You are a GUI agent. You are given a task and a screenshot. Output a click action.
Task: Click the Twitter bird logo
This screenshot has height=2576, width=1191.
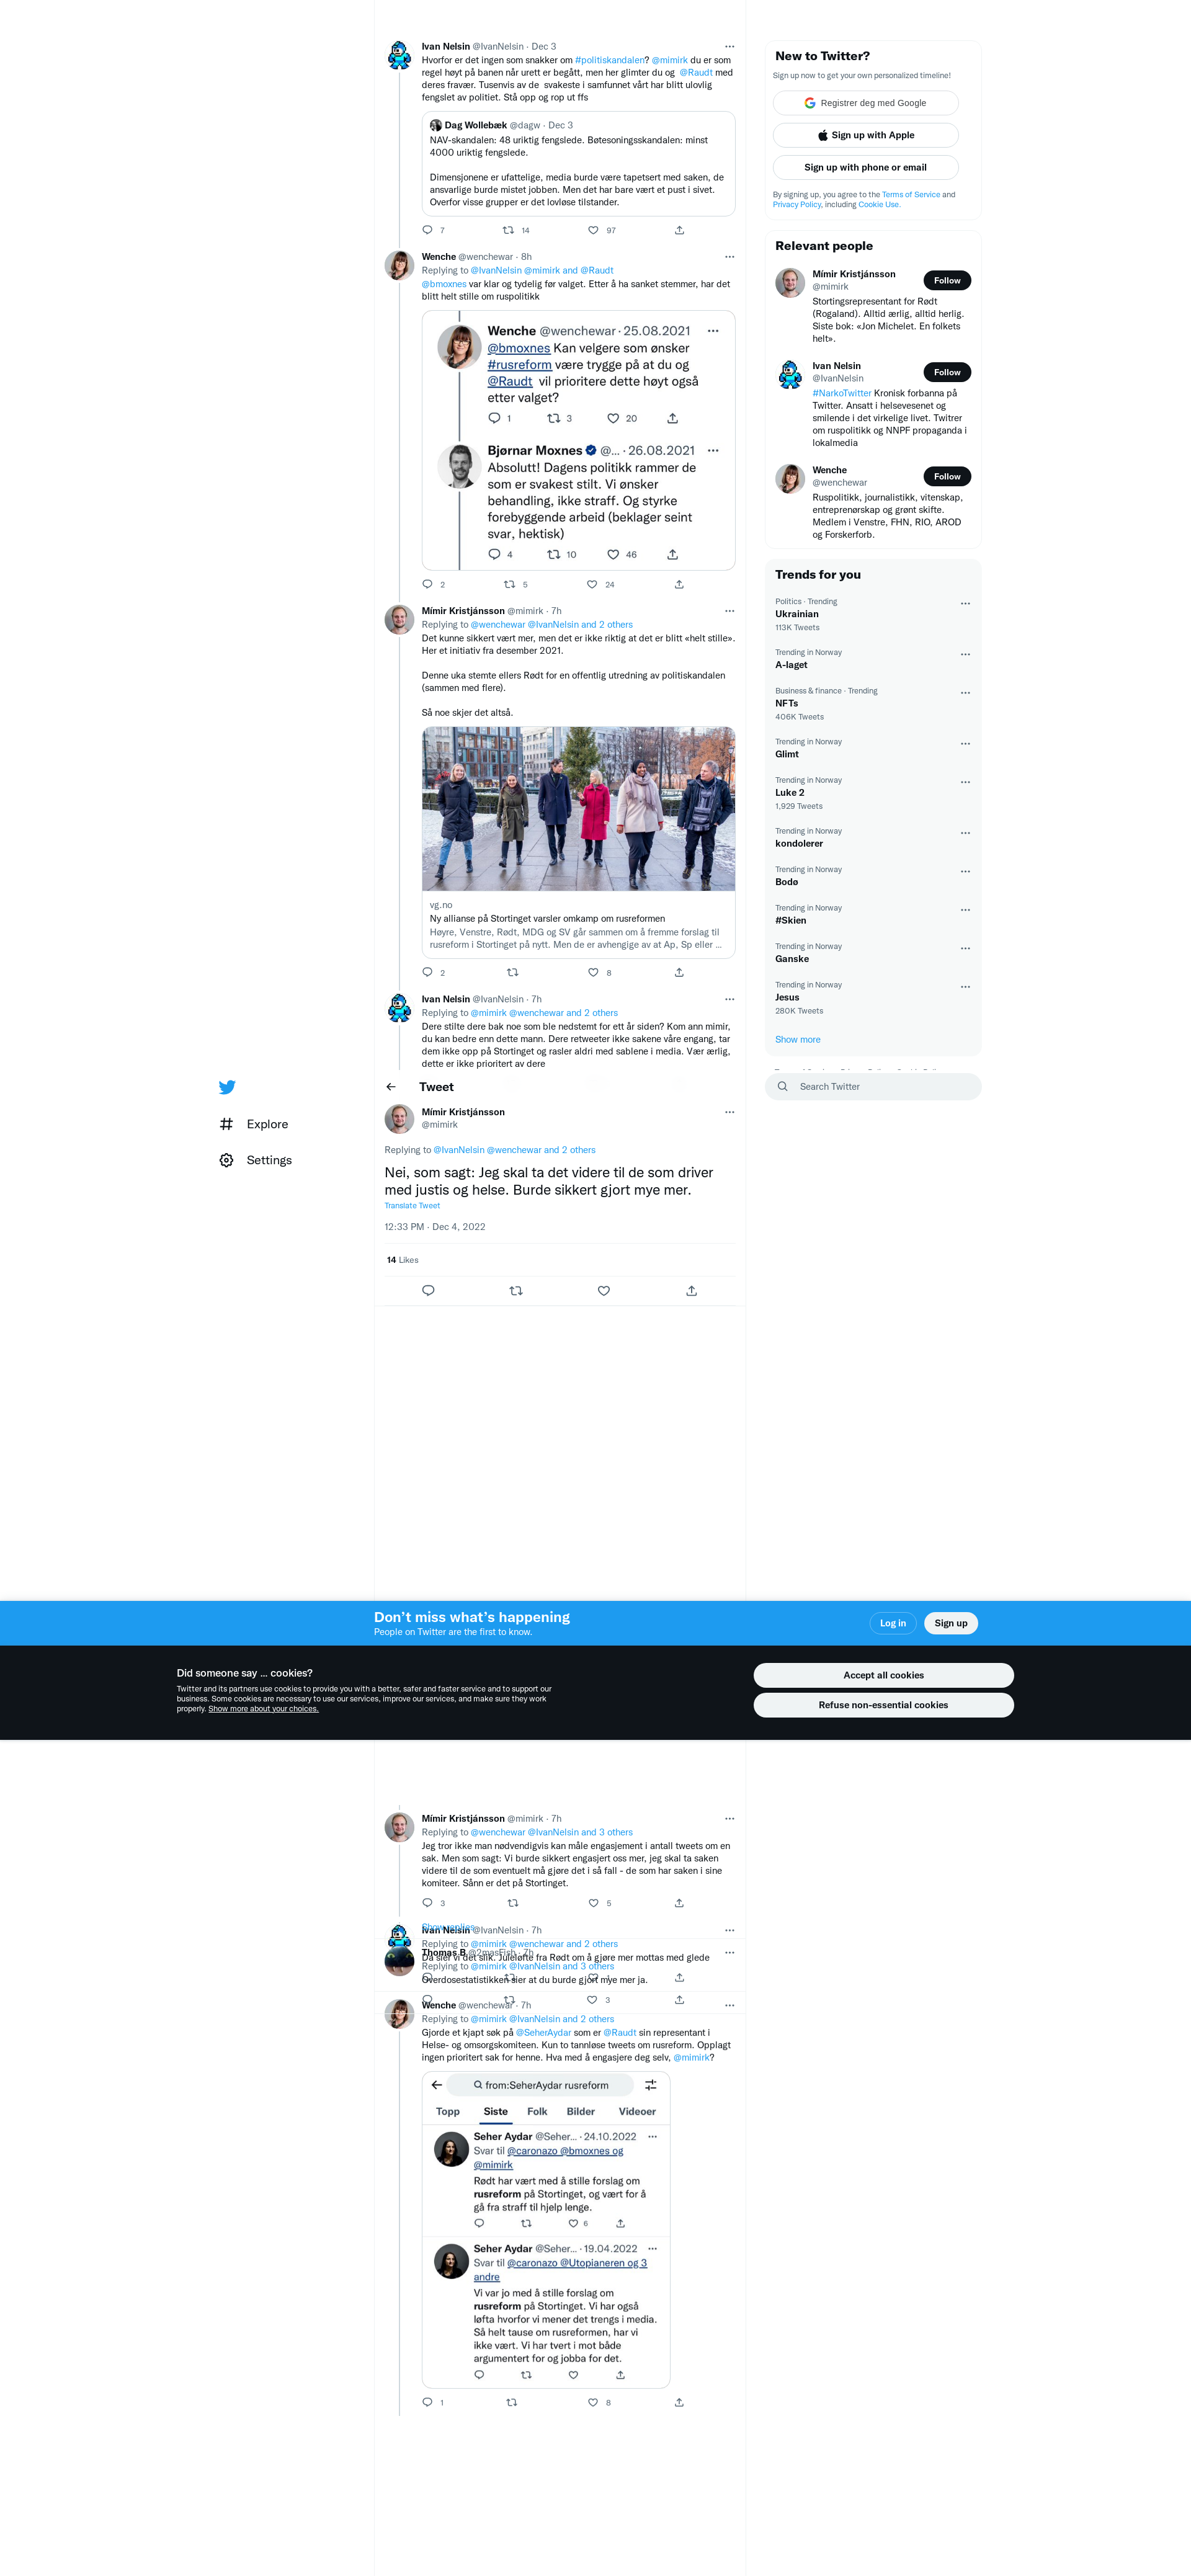coord(227,1087)
